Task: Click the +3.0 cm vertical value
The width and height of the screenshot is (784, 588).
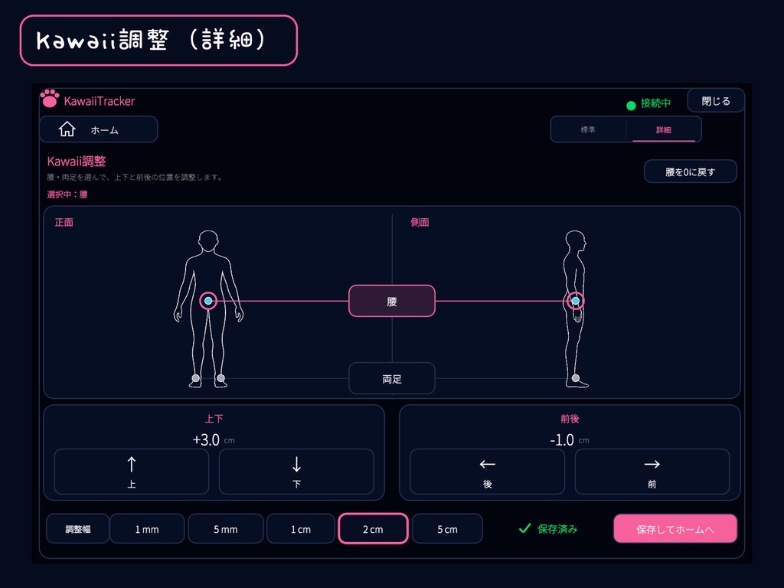Action: point(214,440)
